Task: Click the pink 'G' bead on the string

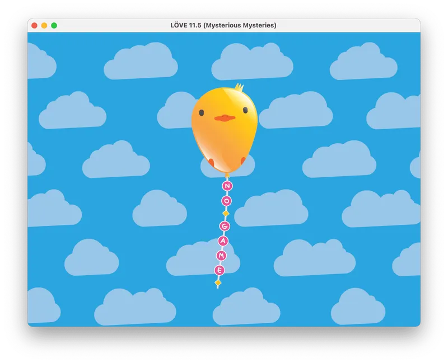Action: point(225,227)
